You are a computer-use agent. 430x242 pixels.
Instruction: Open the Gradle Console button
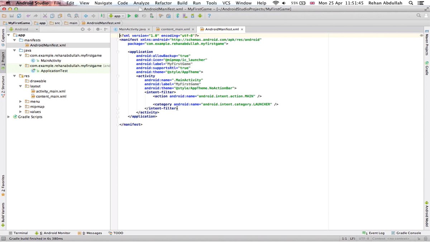(406, 233)
